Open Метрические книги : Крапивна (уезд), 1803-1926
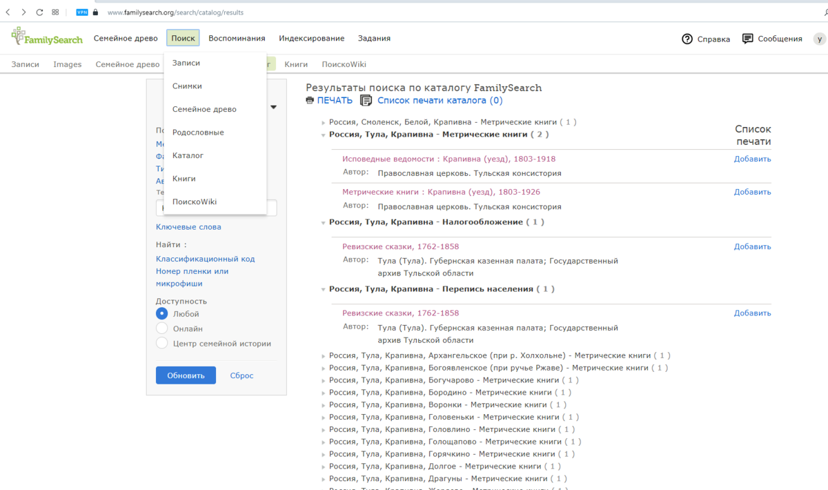This screenshot has width=828, height=490. click(x=441, y=192)
